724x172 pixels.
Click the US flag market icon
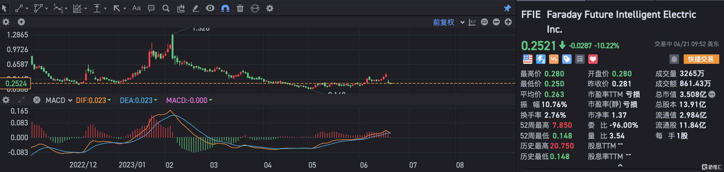[527, 59]
